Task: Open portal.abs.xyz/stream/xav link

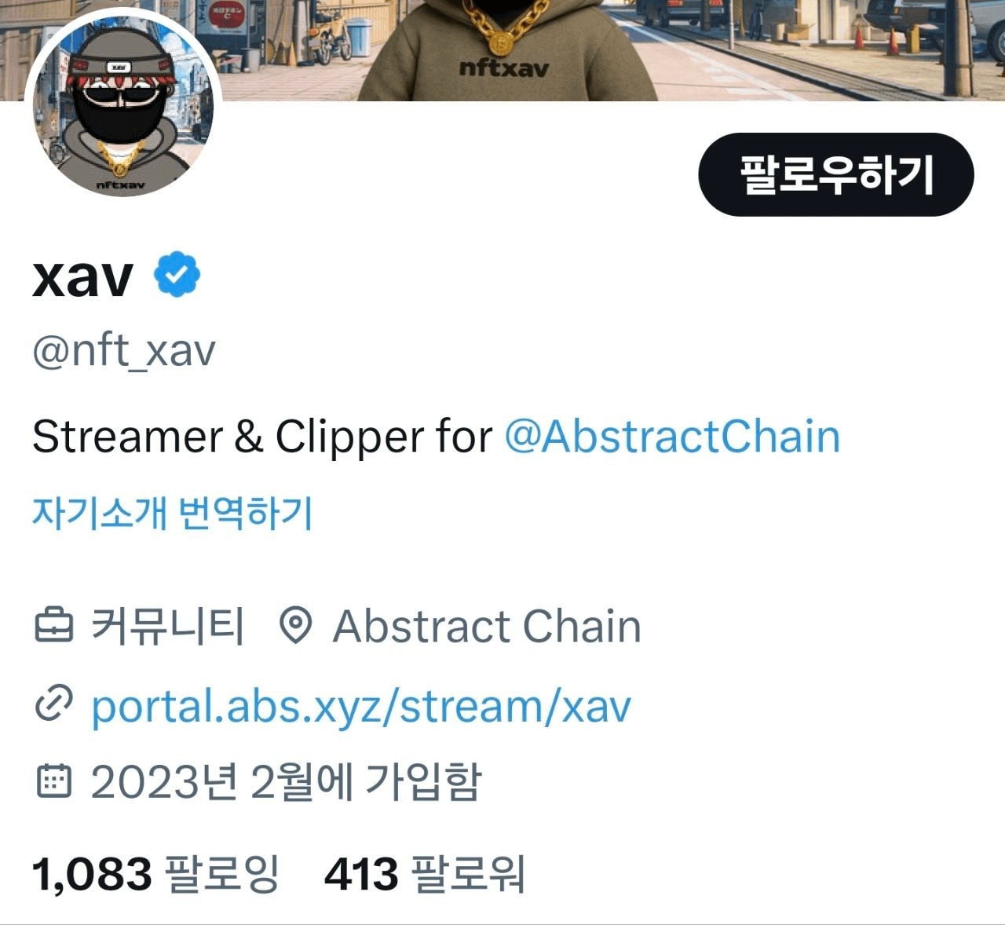Action: tap(361, 706)
